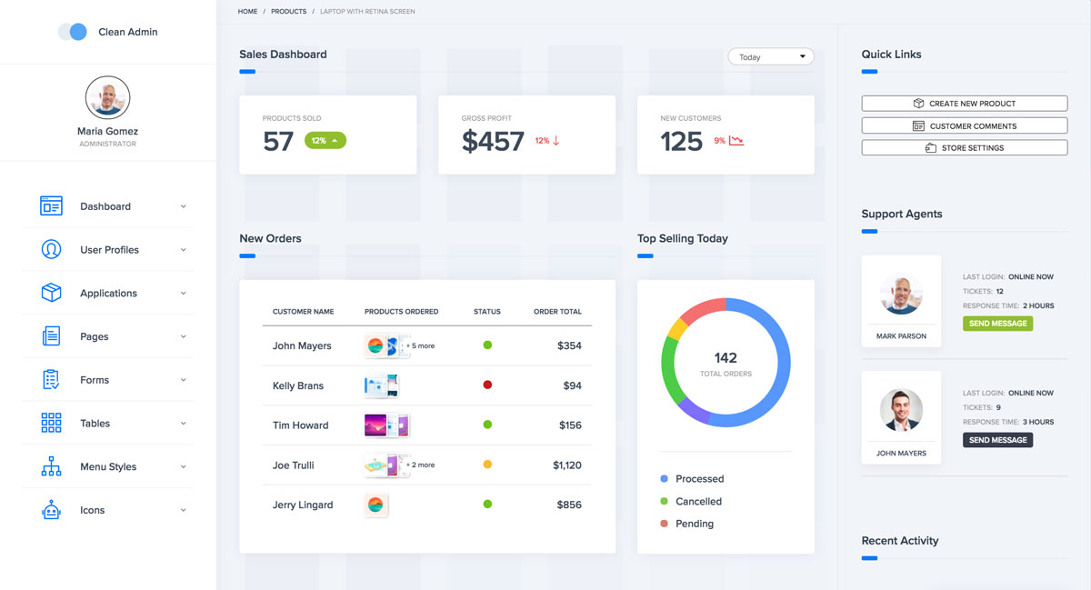
Task: Open the Menu Styles menu item
Action: click(x=108, y=467)
